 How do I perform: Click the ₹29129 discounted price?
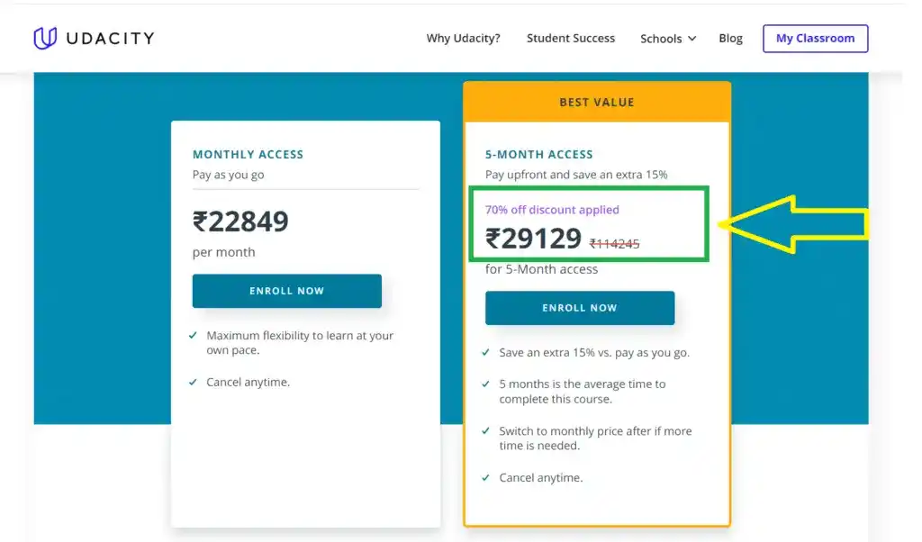[x=533, y=239]
